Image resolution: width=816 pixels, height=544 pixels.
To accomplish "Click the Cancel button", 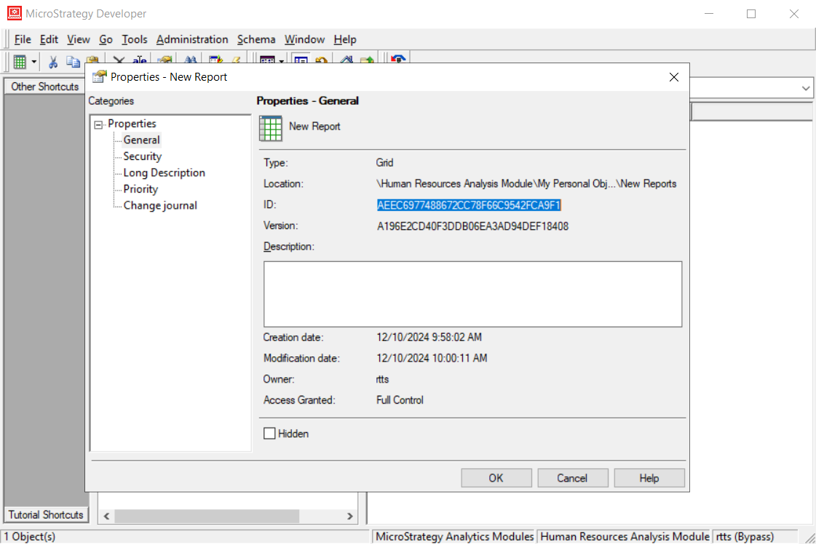I will (x=572, y=478).
